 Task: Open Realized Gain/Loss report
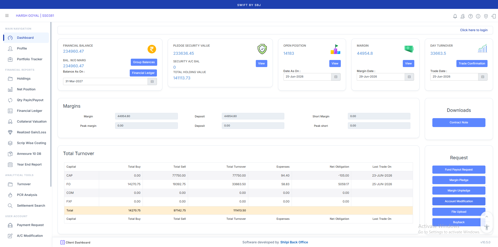[x=26, y=132]
